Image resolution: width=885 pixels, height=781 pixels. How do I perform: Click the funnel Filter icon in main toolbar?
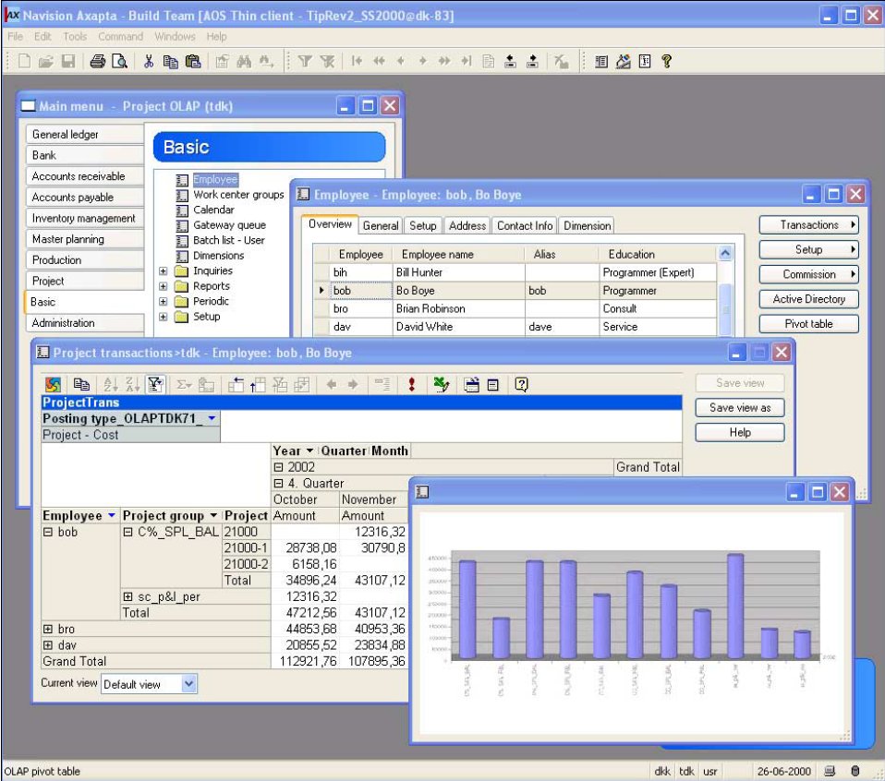pos(305,61)
